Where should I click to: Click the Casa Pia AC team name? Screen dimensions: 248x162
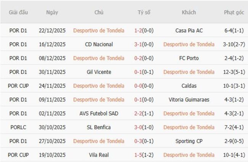tap(189, 30)
